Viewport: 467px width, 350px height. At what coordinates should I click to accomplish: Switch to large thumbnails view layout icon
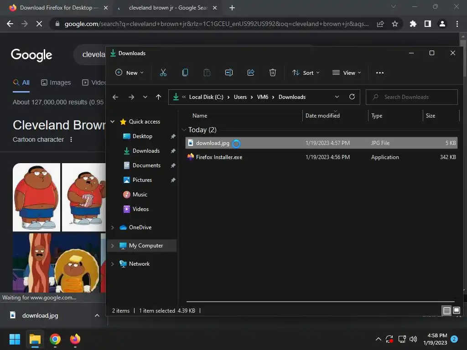(x=456, y=311)
